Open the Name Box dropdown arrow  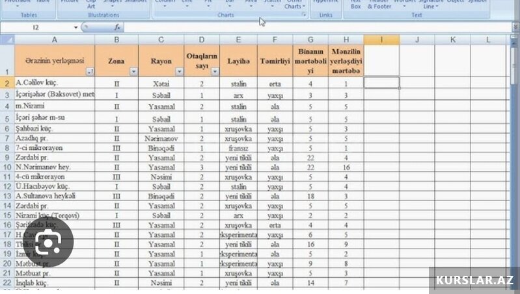(76, 28)
